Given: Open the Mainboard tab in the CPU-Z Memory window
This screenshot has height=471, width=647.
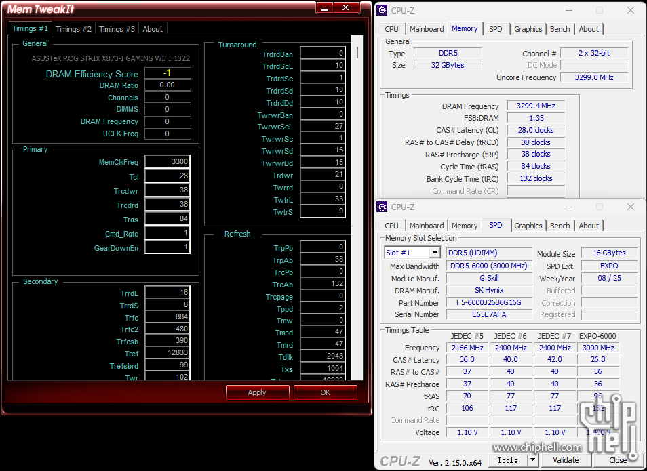Looking at the screenshot, I should 427,29.
